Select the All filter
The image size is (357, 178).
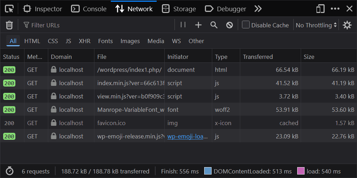click(13, 41)
